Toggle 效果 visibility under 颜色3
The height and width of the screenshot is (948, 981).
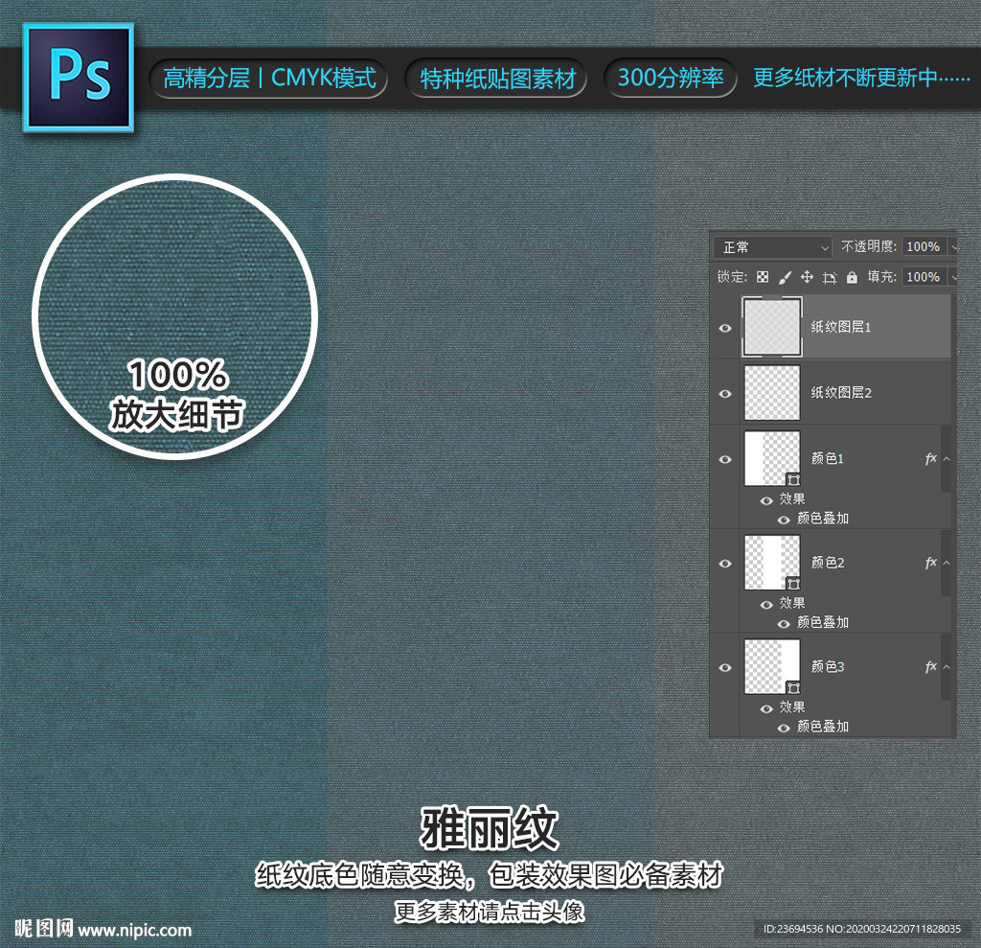pyautogui.click(x=766, y=708)
